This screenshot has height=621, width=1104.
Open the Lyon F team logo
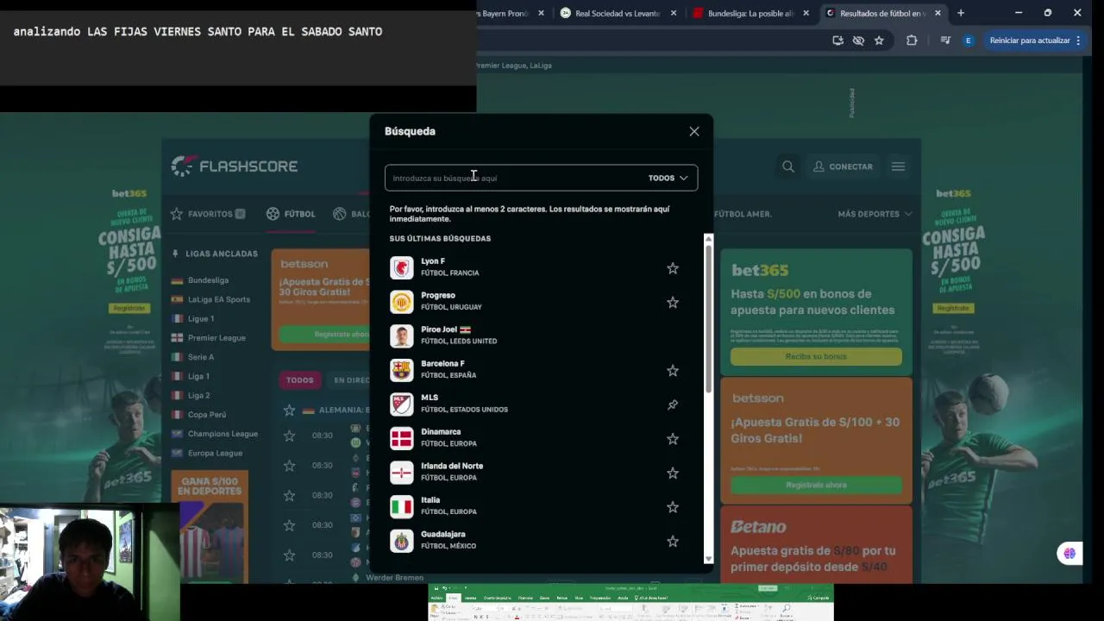(402, 267)
